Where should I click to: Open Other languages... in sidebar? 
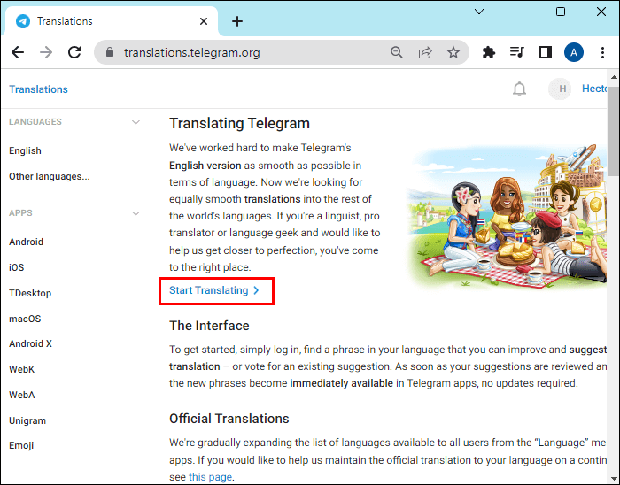(50, 176)
